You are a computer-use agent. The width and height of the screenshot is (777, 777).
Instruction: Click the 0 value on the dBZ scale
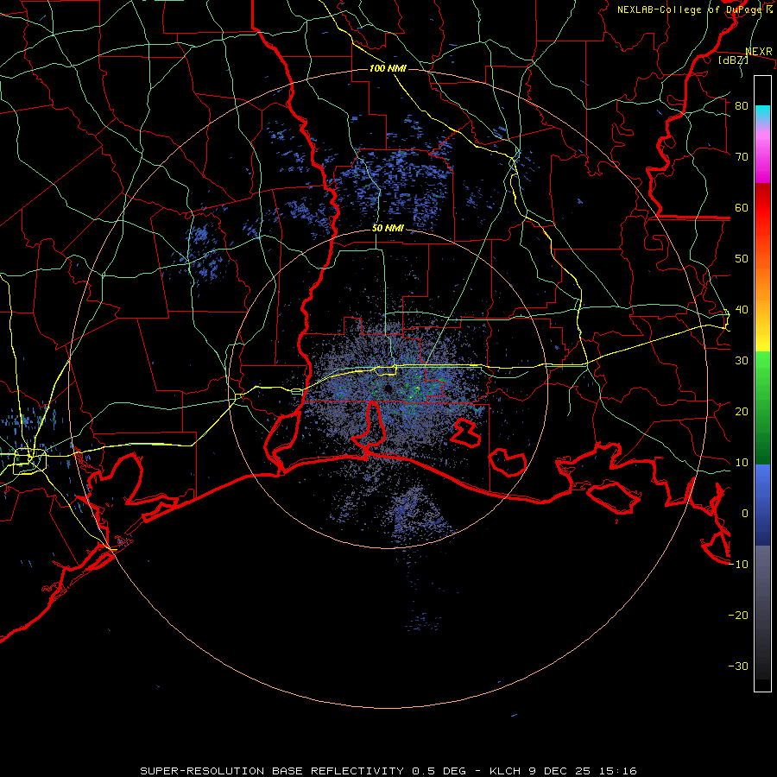point(745,514)
